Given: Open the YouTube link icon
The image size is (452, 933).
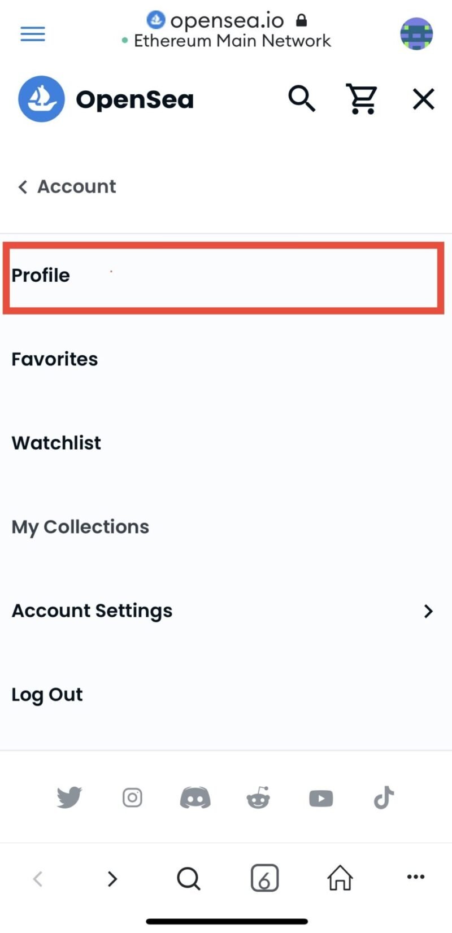Looking at the screenshot, I should (x=321, y=798).
